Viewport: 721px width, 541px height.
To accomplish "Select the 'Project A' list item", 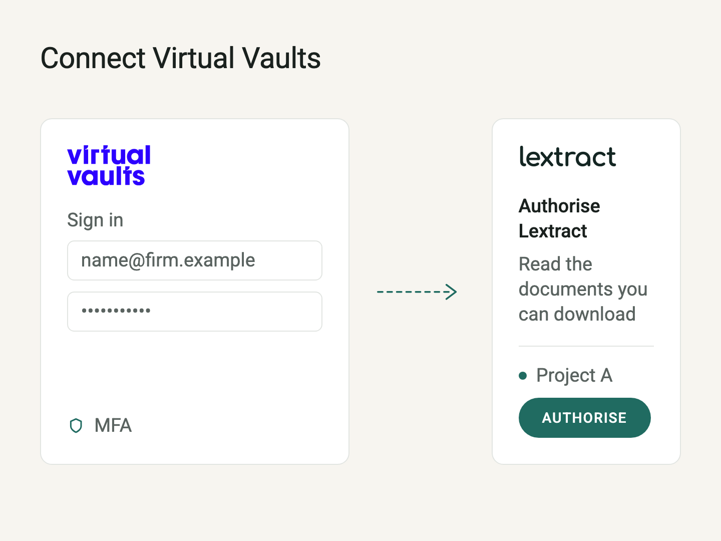I will pos(566,375).
